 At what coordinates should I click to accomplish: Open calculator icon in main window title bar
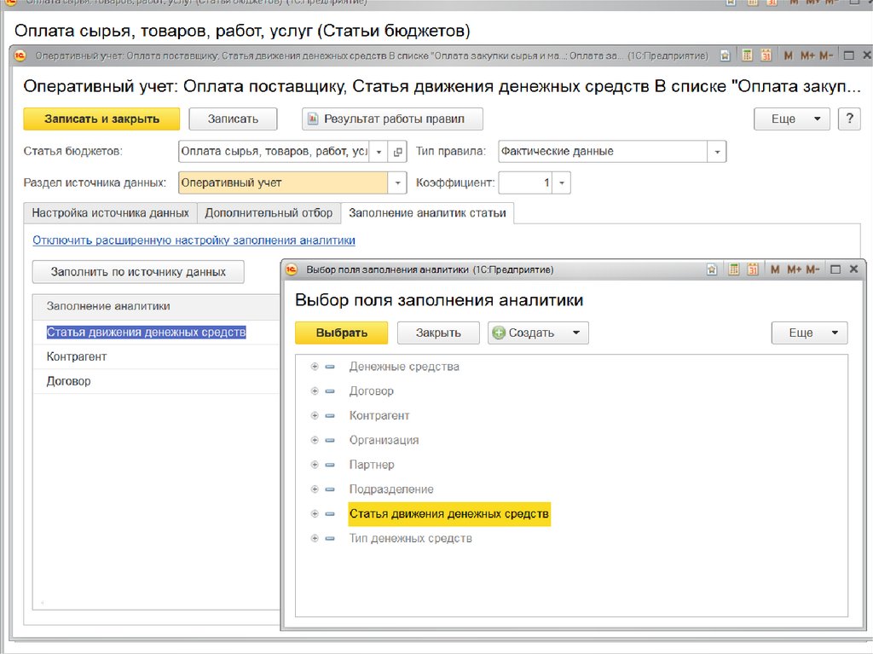click(747, 55)
